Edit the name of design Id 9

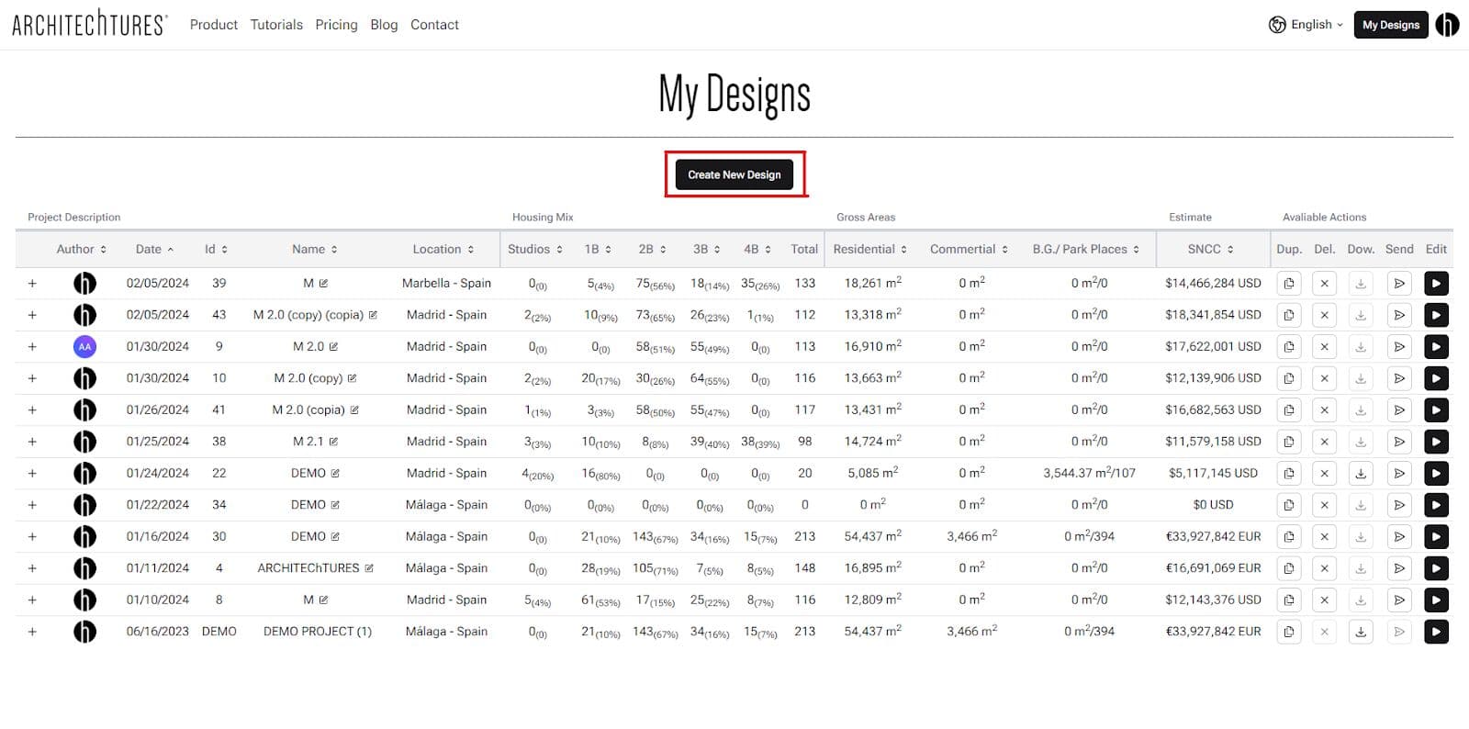point(333,347)
